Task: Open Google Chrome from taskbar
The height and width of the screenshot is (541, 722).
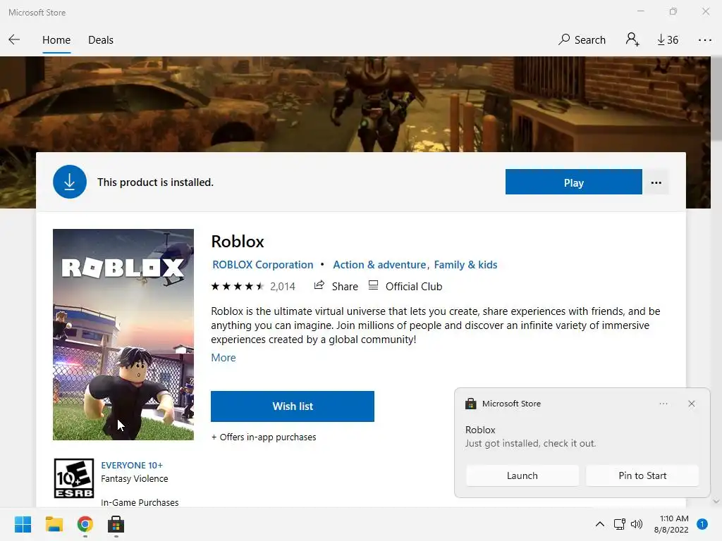Action: (85, 524)
